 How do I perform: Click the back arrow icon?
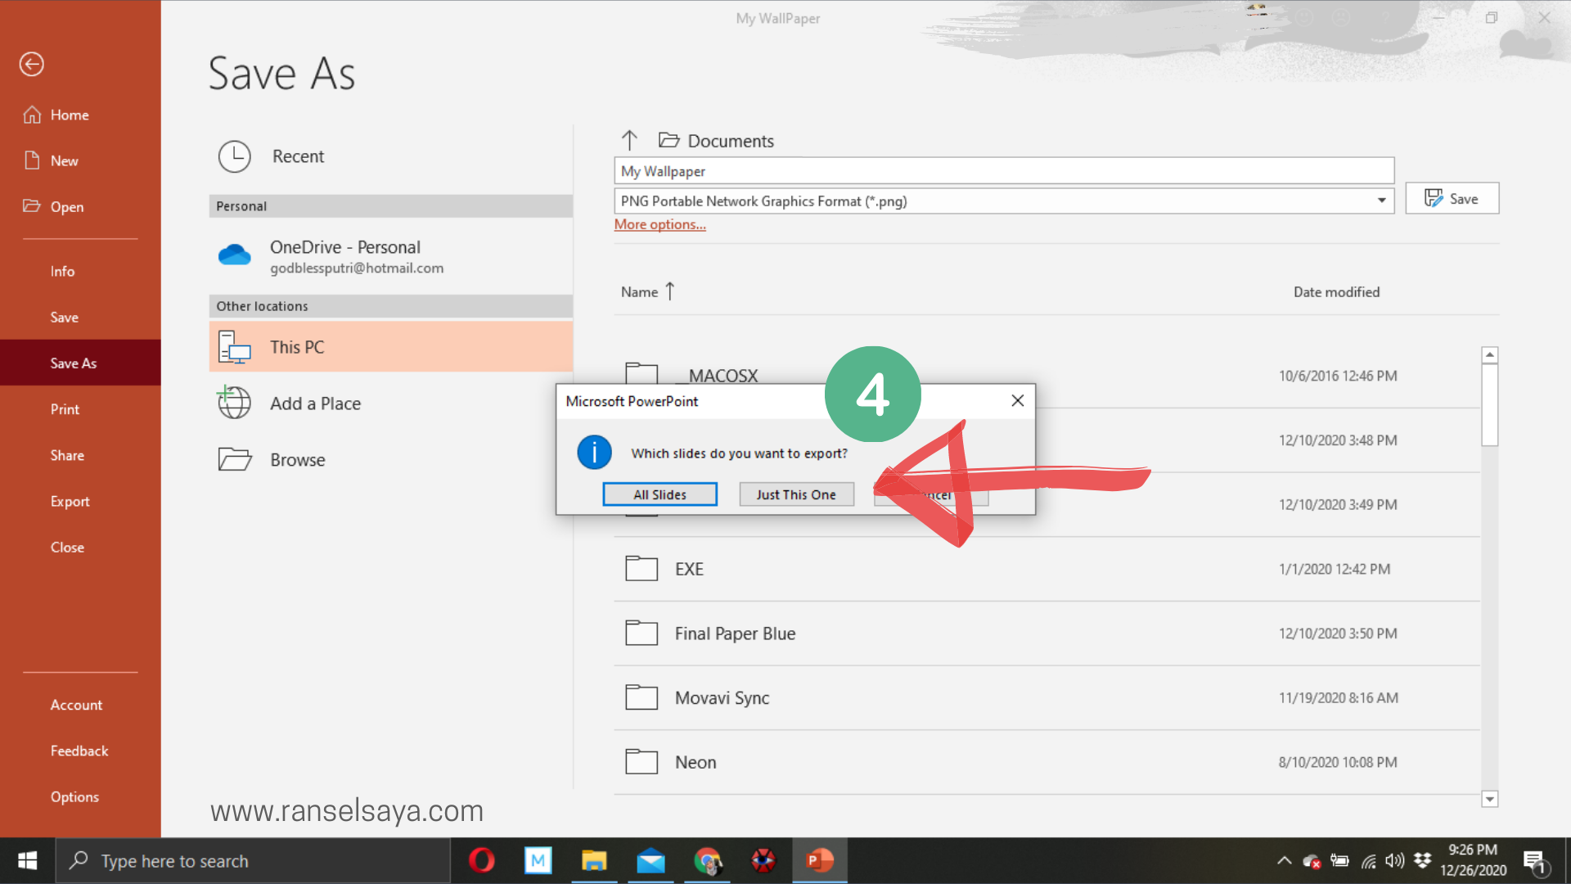tap(32, 64)
